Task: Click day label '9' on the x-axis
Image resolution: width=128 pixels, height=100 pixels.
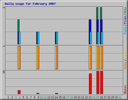Action: pos(38,97)
